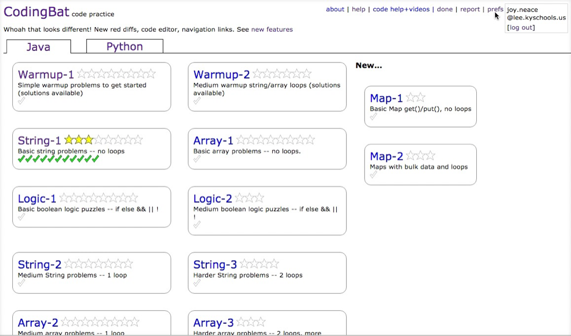
Task: Click the gray checkmark under Warmup-1
Action: (x=22, y=101)
